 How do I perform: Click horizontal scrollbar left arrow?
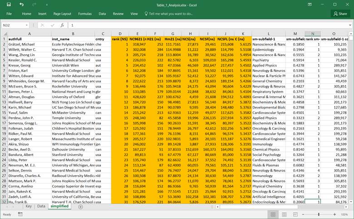tap(217, 207)
